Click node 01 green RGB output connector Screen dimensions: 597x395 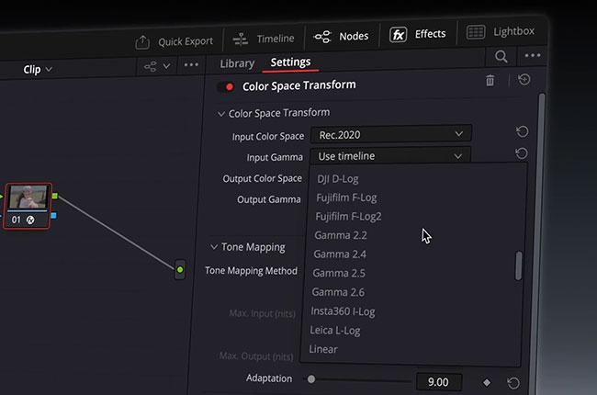point(55,196)
